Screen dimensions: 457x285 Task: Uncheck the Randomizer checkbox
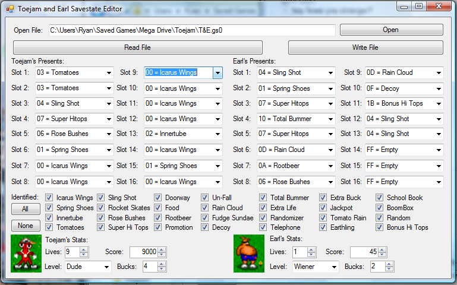pos(263,218)
